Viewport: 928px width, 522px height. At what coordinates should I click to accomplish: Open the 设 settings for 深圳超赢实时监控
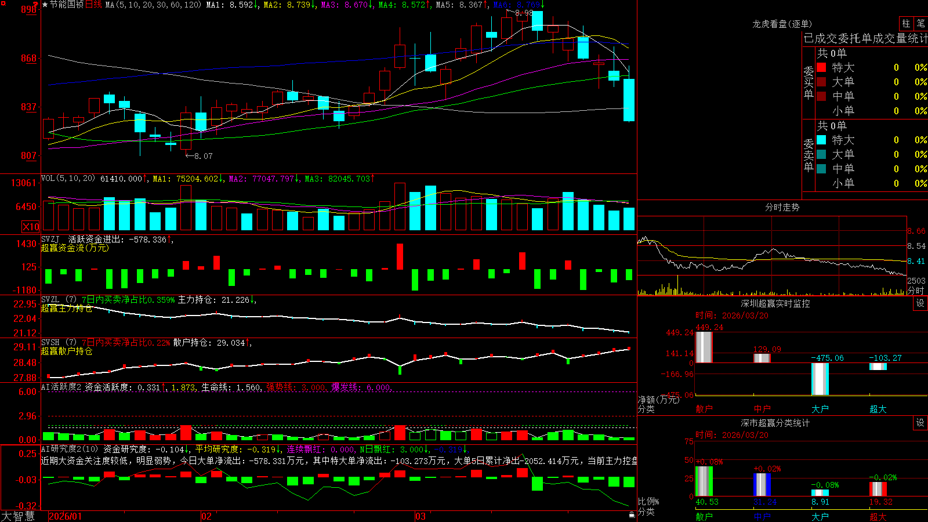pyautogui.click(x=920, y=303)
